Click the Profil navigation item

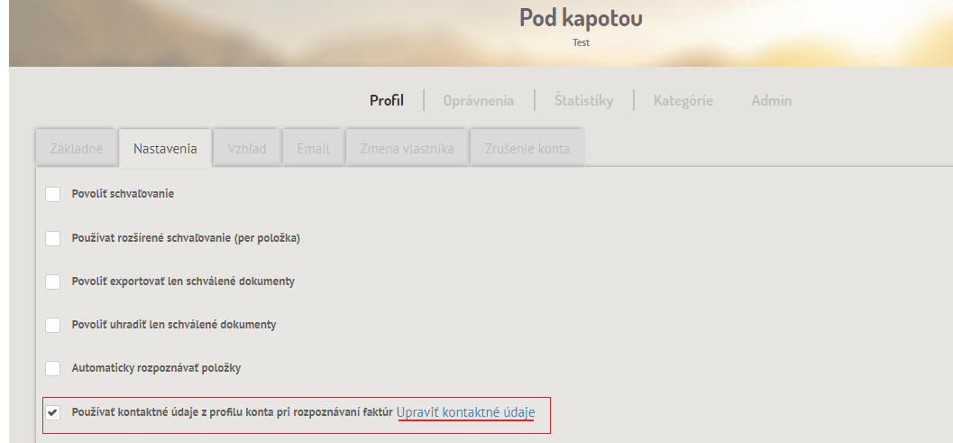[x=387, y=100]
